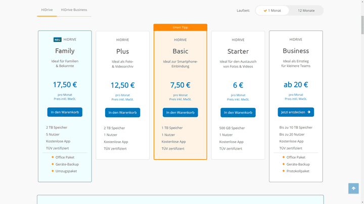Image resolution: width=364 pixels, height=204 pixels.
Task: Click Umzugspaket feature text
Action: [x=66, y=171]
